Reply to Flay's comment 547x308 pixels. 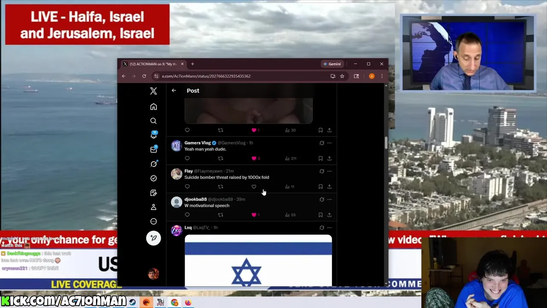point(187,187)
